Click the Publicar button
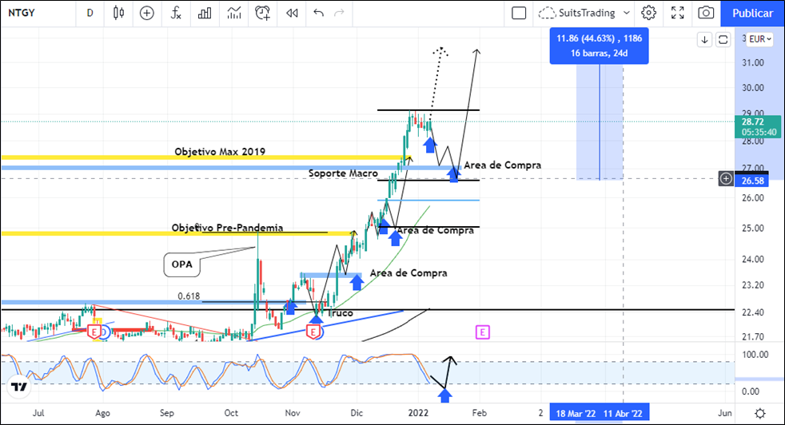This screenshot has width=785, height=425. (x=752, y=13)
